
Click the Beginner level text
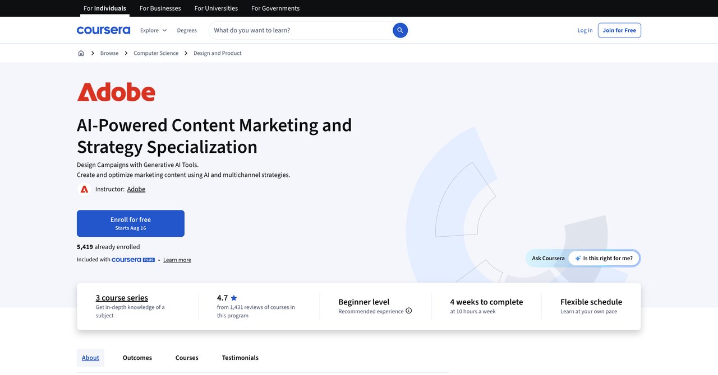pyautogui.click(x=364, y=302)
